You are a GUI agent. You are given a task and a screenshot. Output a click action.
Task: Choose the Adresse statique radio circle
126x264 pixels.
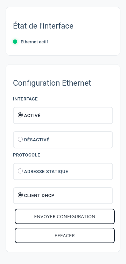(20, 171)
